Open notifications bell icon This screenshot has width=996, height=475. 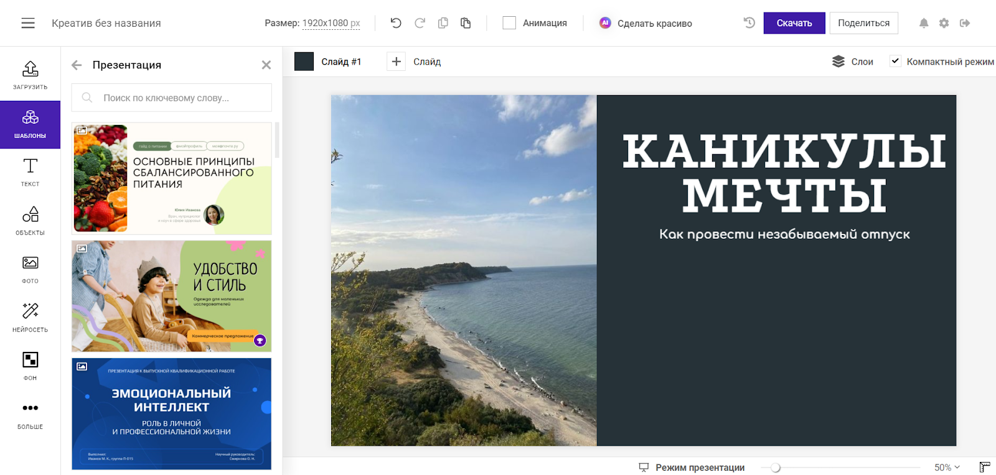point(924,23)
